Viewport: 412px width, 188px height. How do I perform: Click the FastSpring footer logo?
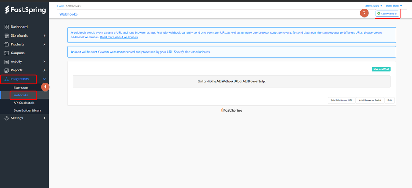tap(232, 110)
